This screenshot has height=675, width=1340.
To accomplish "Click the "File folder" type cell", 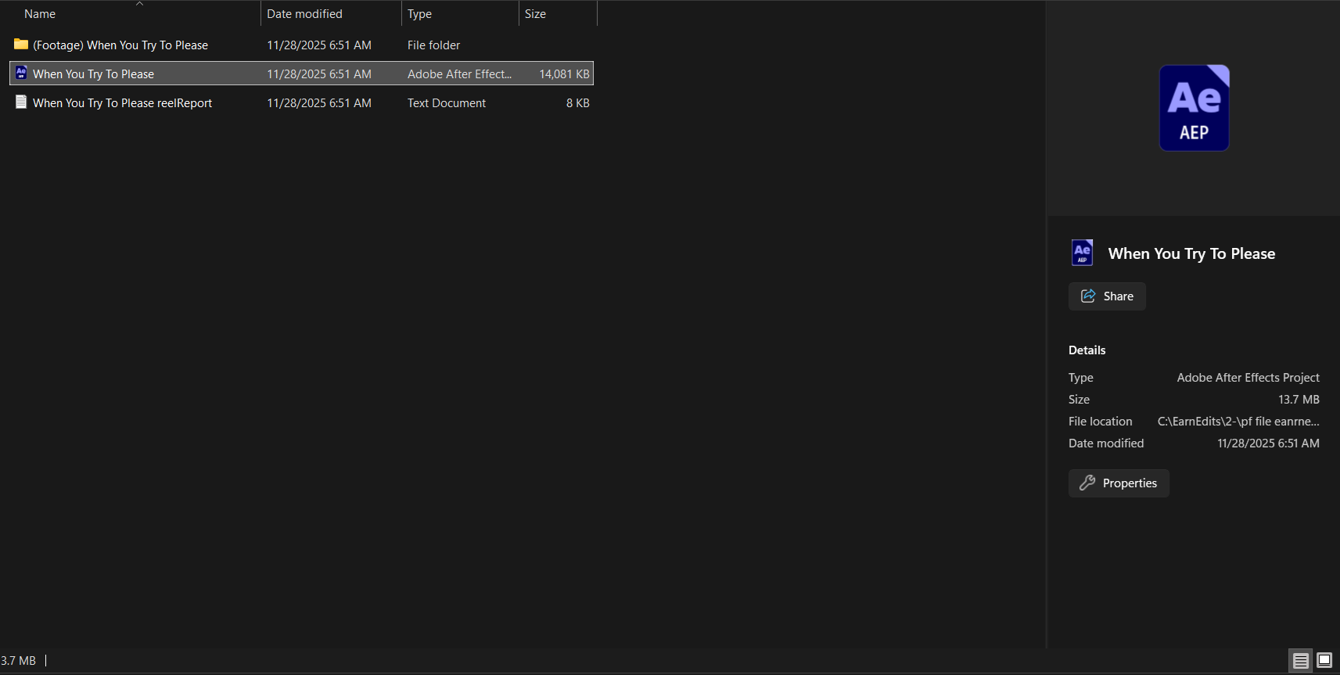I will 433,45.
